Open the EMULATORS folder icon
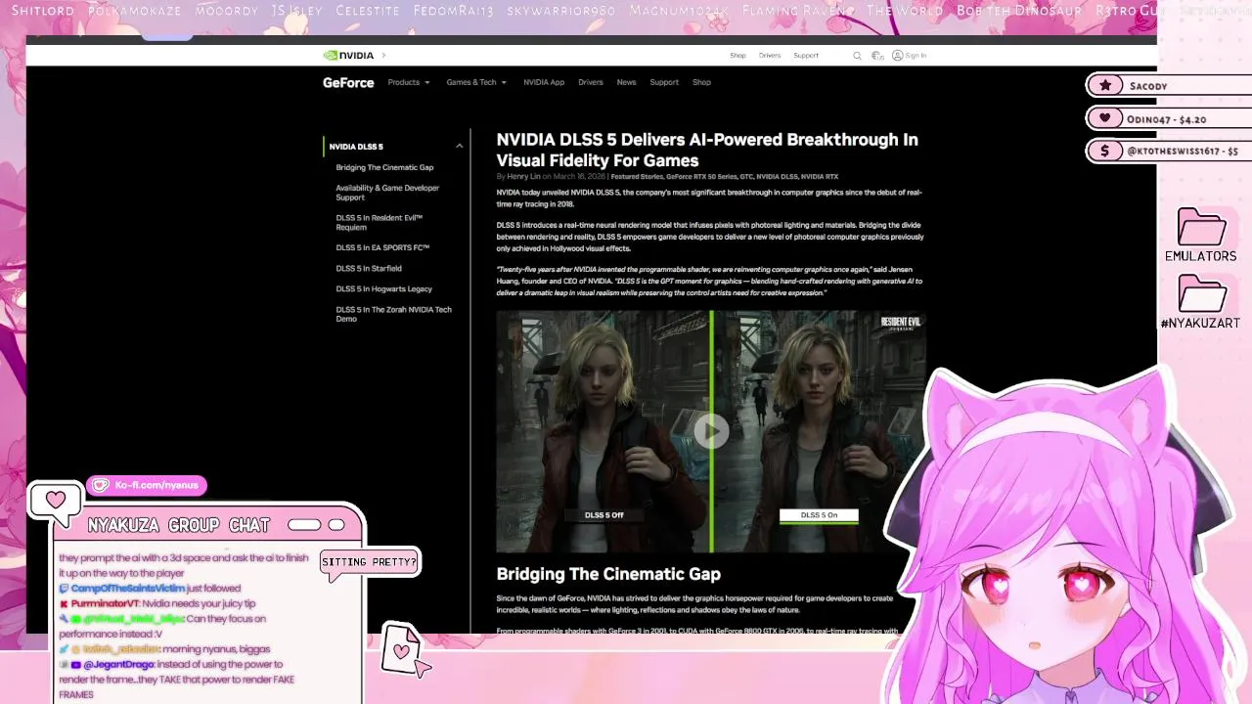The width and height of the screenshot is (1252, 704). (1201, 227)
